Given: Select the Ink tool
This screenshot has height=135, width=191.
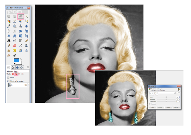Looking at the screenshot, I should [x=27, y=46].
